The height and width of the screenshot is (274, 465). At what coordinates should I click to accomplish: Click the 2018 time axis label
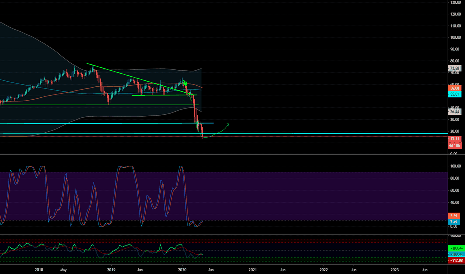coord(39,270)
